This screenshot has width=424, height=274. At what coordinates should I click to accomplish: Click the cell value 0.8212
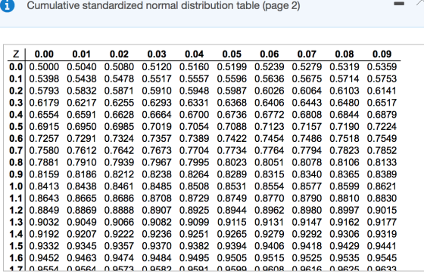click(x=119, y=174)
